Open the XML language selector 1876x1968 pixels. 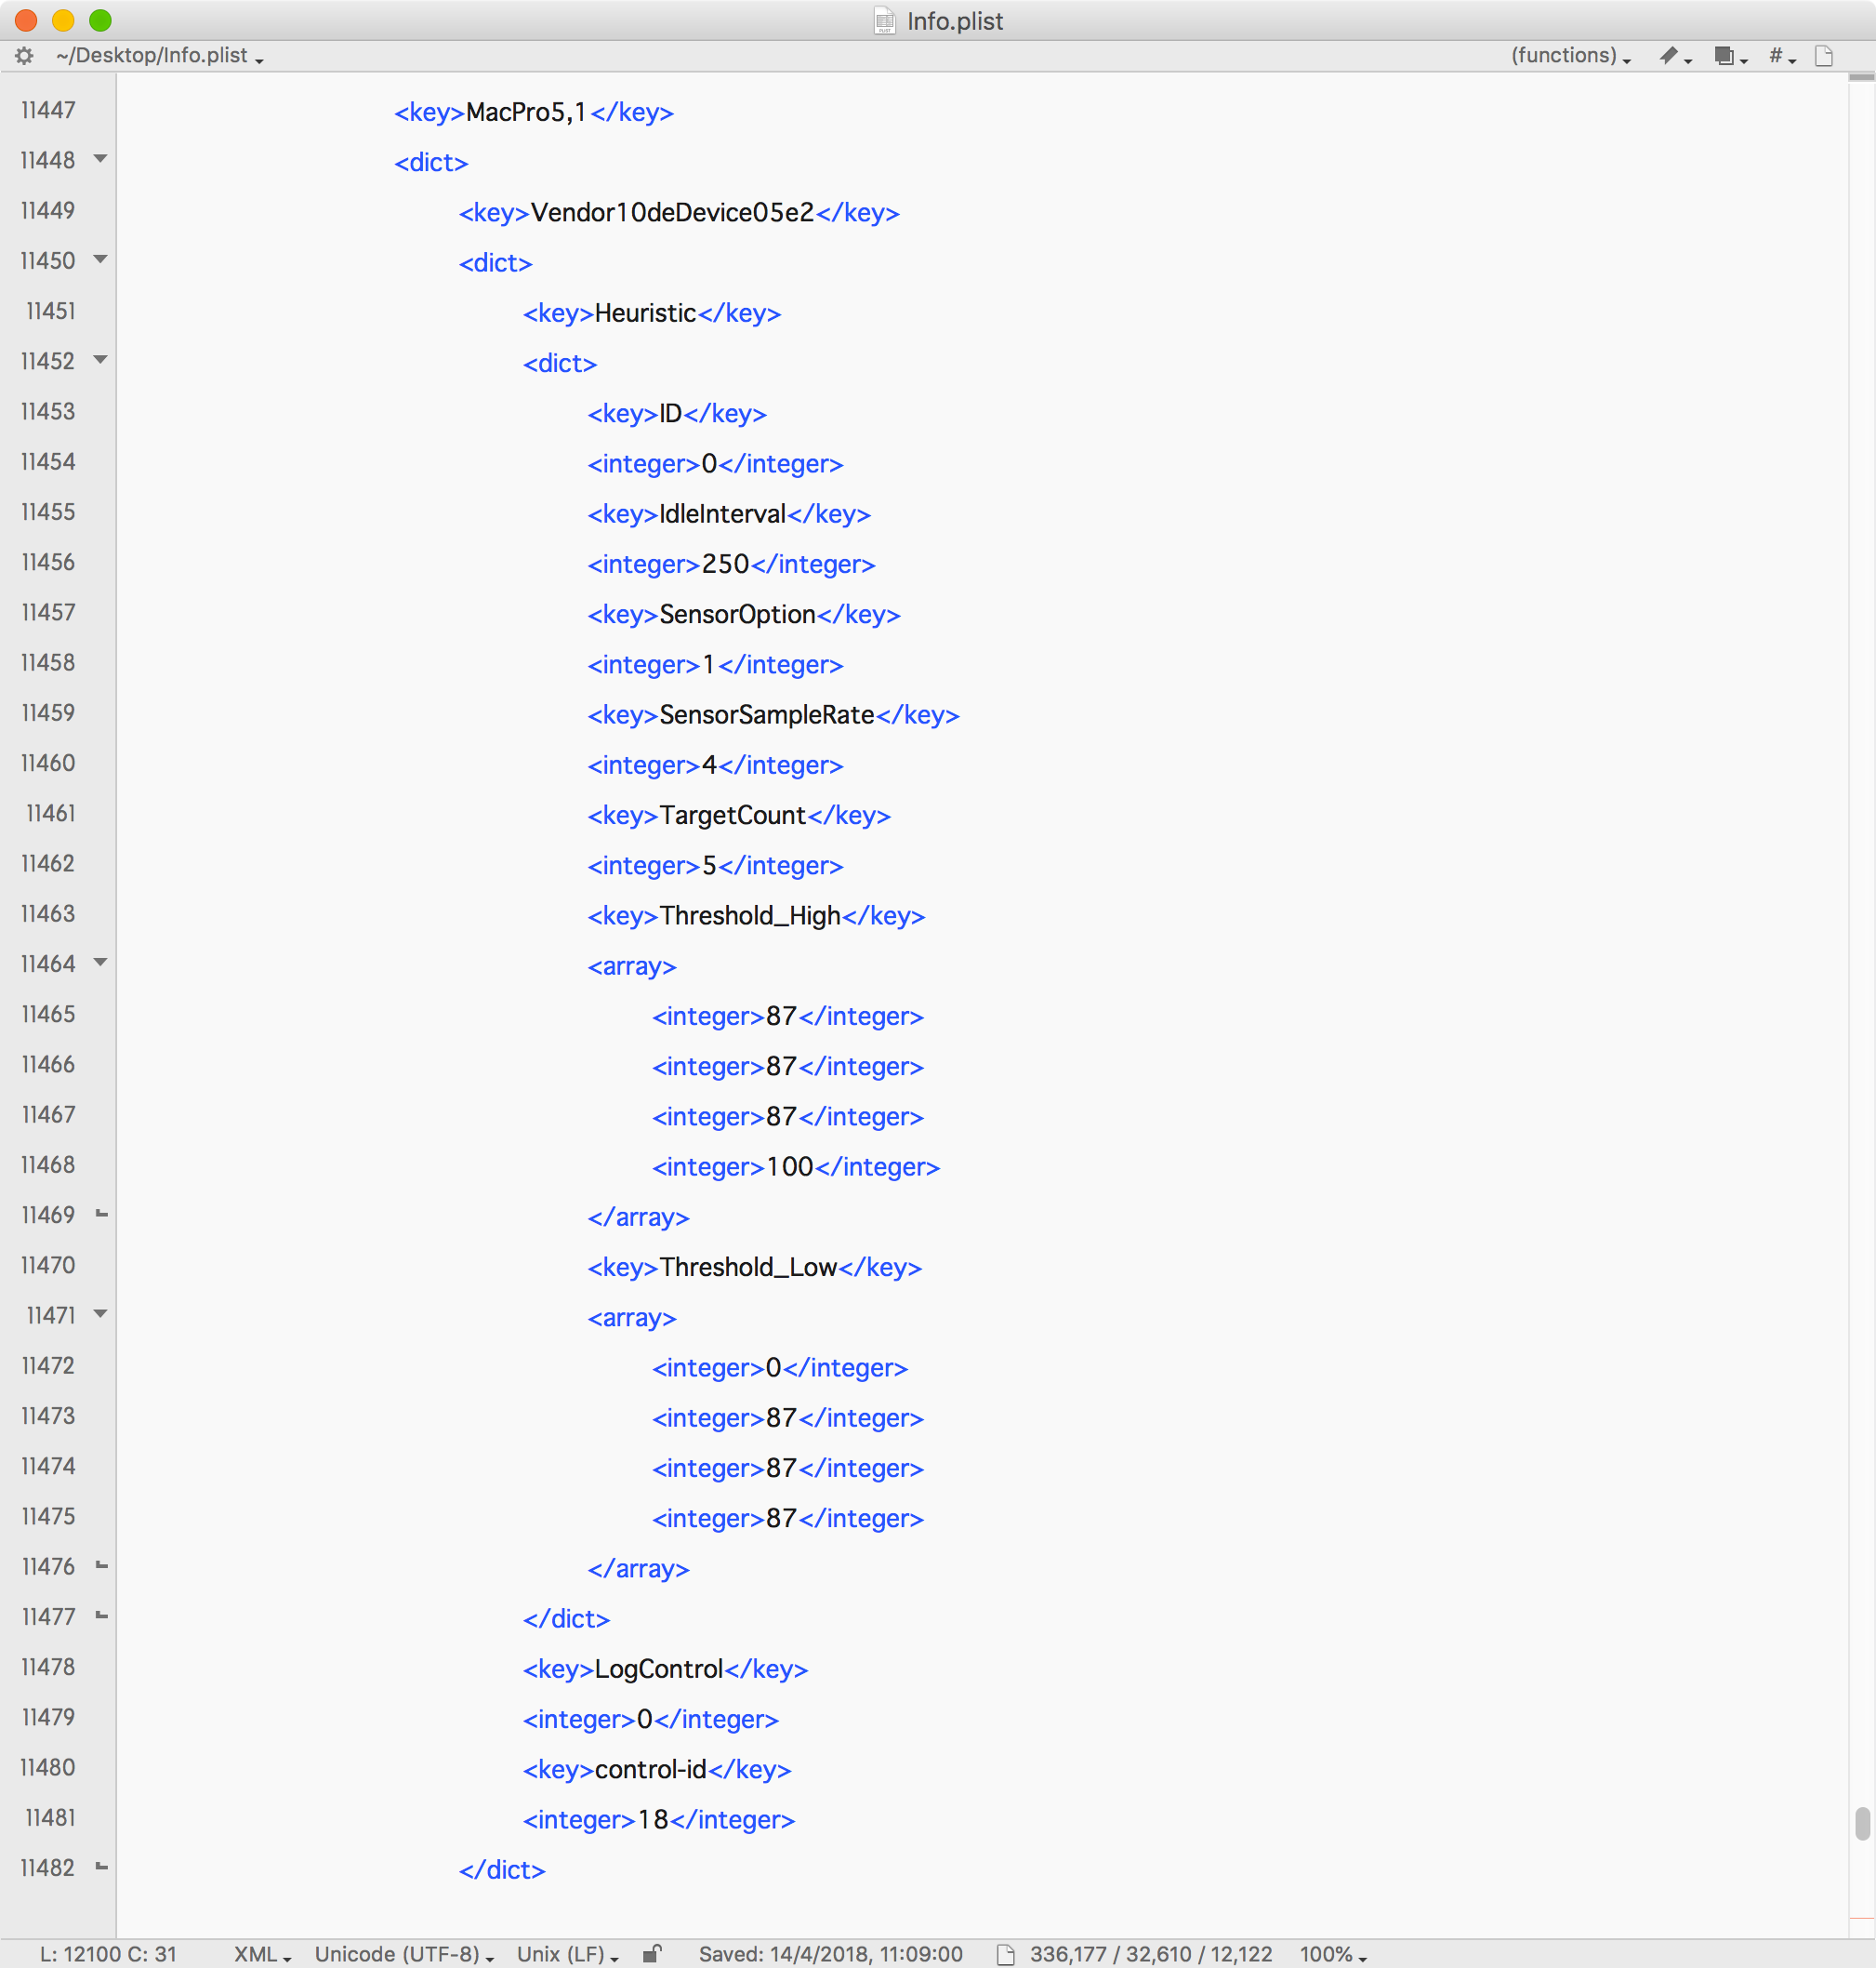(262, 1954)
